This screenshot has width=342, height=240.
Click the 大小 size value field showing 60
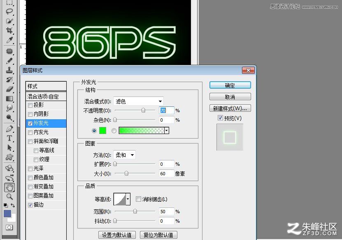click(166, 174)
